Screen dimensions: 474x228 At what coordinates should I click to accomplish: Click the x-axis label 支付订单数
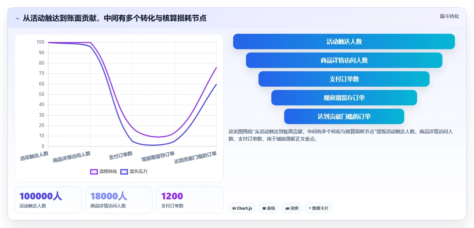coord(121,155)
